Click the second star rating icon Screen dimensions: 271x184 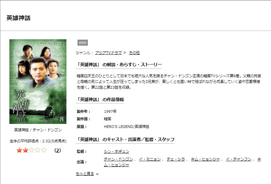point(25,150)
